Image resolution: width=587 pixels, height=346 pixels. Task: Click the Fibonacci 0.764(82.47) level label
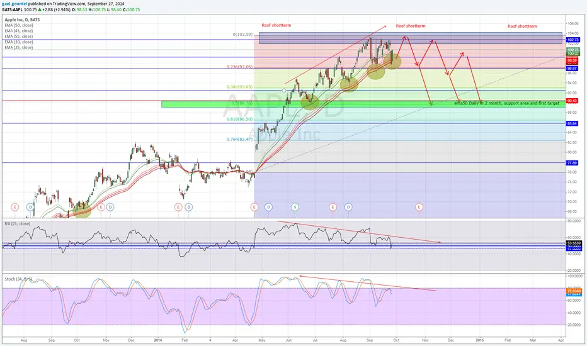coord(239,140)
